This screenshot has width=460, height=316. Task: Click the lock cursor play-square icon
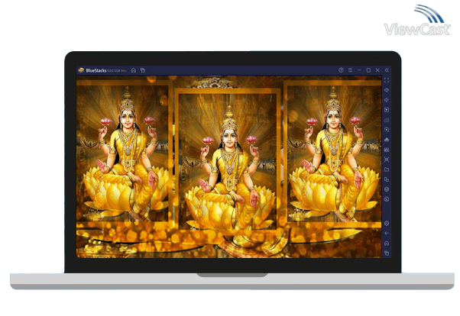point(387,110)
